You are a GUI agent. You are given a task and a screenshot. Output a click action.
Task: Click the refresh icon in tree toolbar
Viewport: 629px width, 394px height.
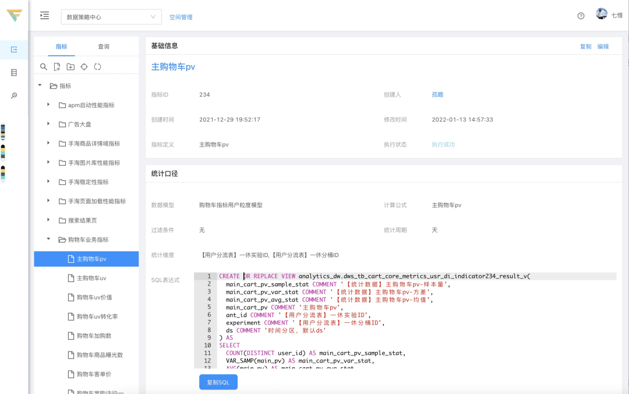click(97, 67)
